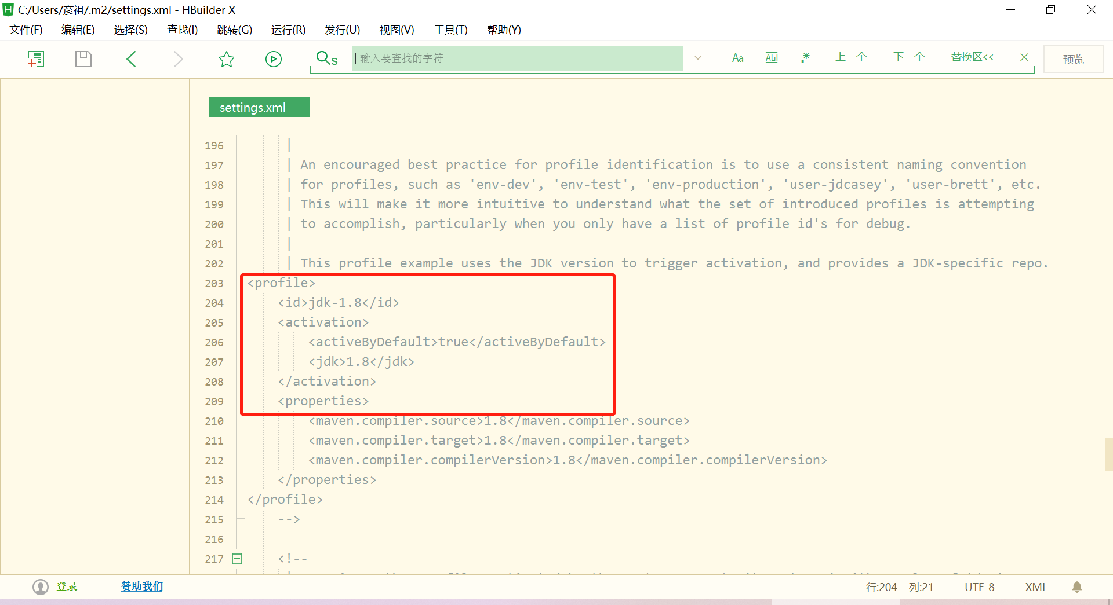This screenshot has width=1113, height=605.
Task: Collapse the comment fold at line 217
Action: pos(237,559)
